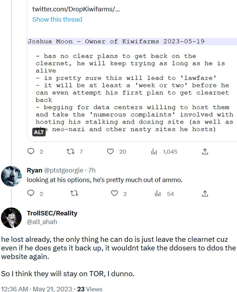View analytics showing 1,045 views

154,151
